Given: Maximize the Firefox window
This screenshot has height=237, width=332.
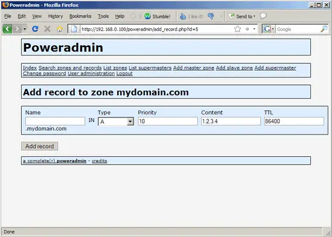Looking at the screenshot, I should tap(319, 5).
